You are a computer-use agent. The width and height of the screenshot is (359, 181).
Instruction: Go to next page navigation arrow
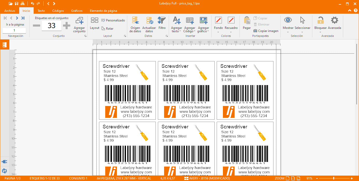(17, 18)
